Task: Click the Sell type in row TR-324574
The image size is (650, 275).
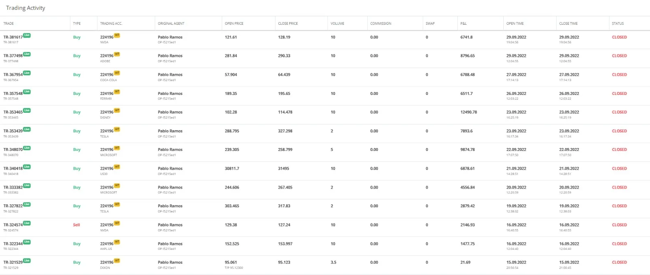Action: (x=76, y=225)
